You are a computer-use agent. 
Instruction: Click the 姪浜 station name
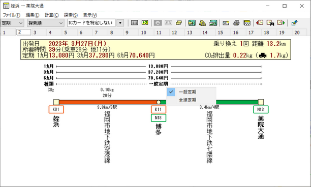[x=56, y=121]
